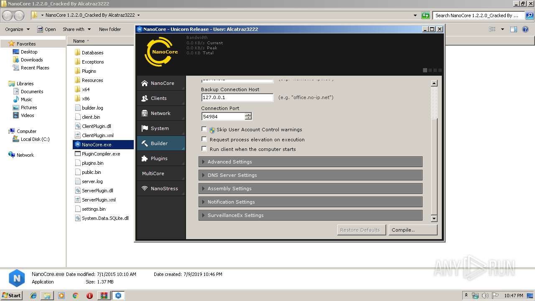Screen dimensions: 535x301
Task: Click the NanoCore logo
Action: point(161,52)
